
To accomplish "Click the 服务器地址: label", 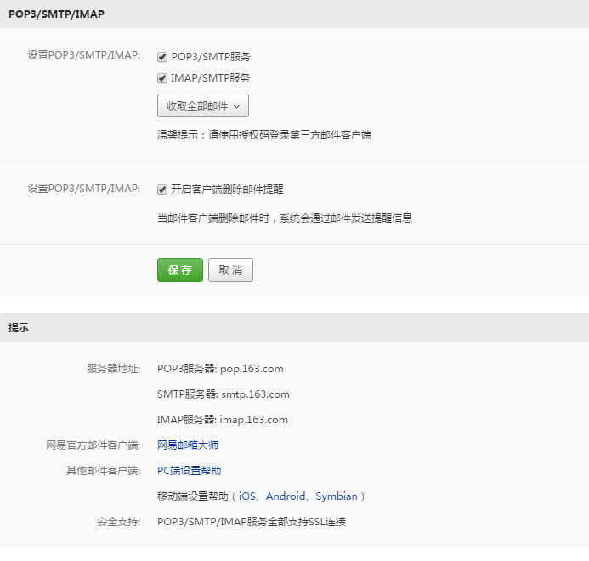I will click(113, 369).
